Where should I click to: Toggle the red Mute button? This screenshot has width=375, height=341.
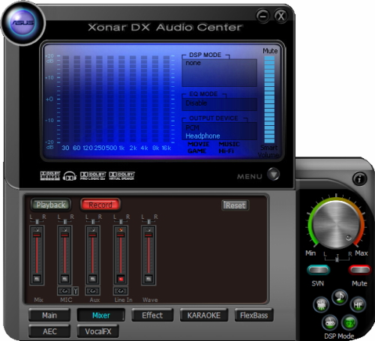[x=360, y=270]
